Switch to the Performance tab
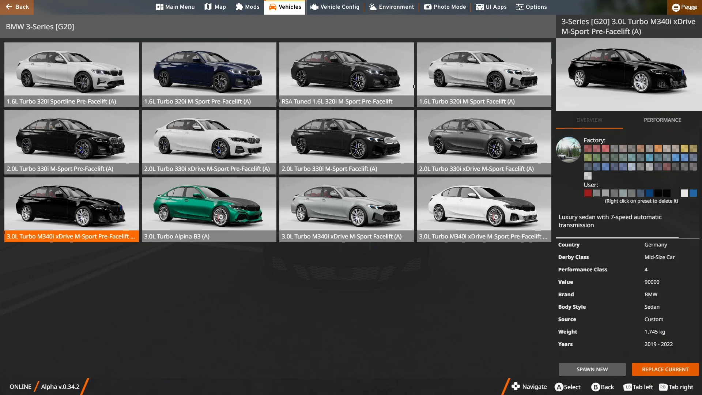Image resolution: width=702 pixels, height=395 pixels. coord(662,120)
